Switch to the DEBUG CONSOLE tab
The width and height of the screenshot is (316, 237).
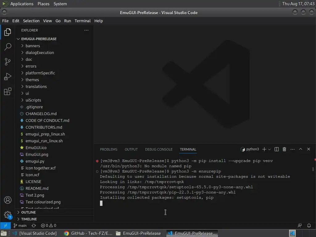click(x=159, y=149)
